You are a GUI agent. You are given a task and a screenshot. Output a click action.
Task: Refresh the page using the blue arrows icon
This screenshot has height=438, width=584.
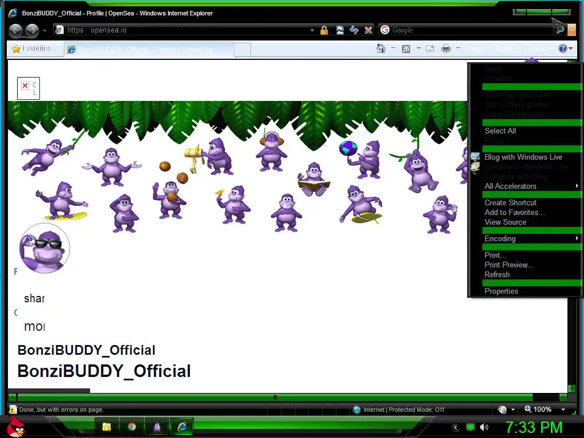[x=354, y=30]
